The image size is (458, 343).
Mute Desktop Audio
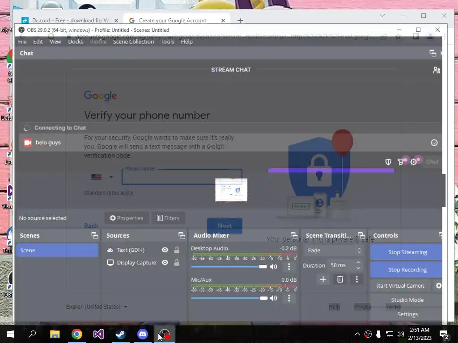(274, 267)
